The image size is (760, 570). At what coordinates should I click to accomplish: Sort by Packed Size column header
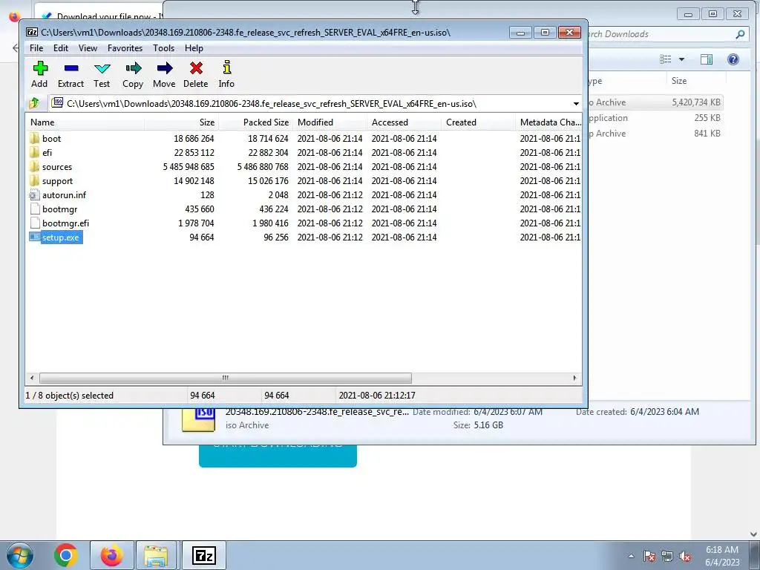click(255, 122)
